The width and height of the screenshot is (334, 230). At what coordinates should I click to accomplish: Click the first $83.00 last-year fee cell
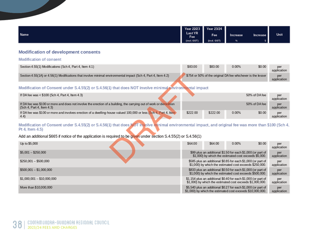pos(192,67)
